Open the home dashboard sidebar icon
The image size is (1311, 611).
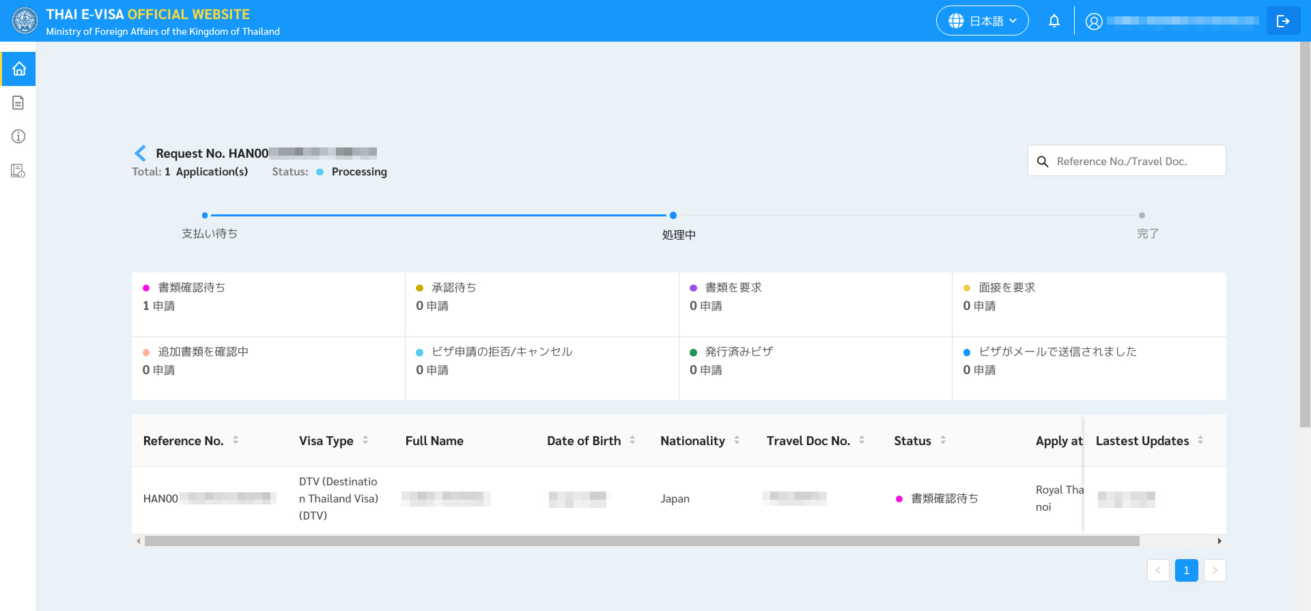coord(18,69)
